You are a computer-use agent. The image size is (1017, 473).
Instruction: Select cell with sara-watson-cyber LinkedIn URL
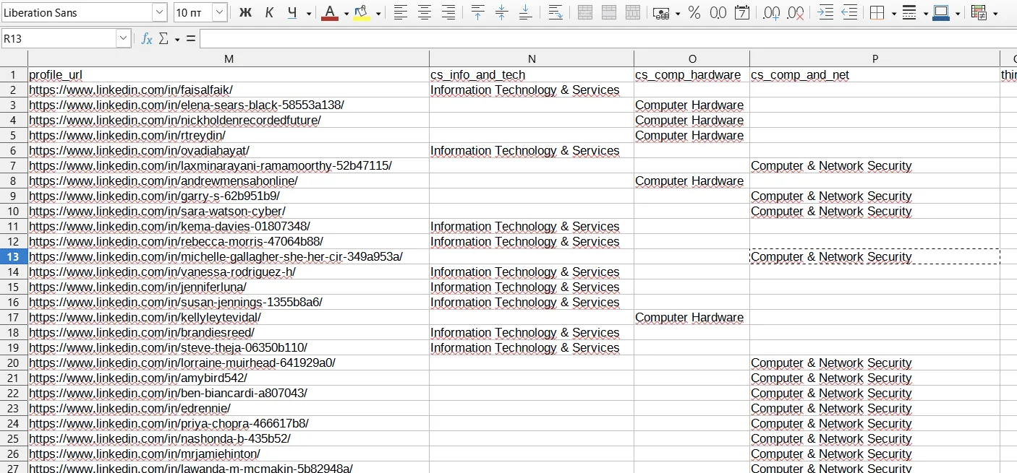coord(229,211)
